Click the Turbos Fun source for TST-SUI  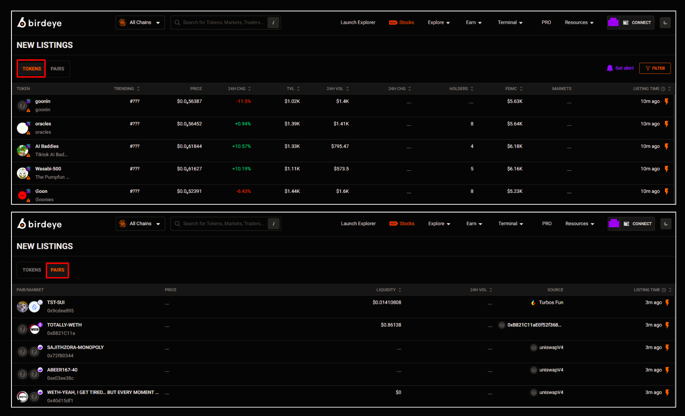click(547, 303)
